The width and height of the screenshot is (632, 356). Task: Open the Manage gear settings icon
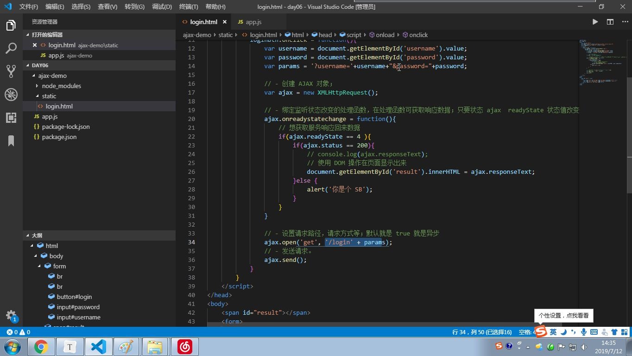point(11,316)
